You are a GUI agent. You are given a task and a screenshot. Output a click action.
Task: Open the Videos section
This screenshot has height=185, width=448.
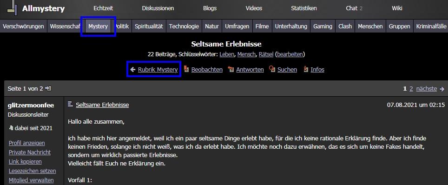pyautogui.click(x=254, y=8)
